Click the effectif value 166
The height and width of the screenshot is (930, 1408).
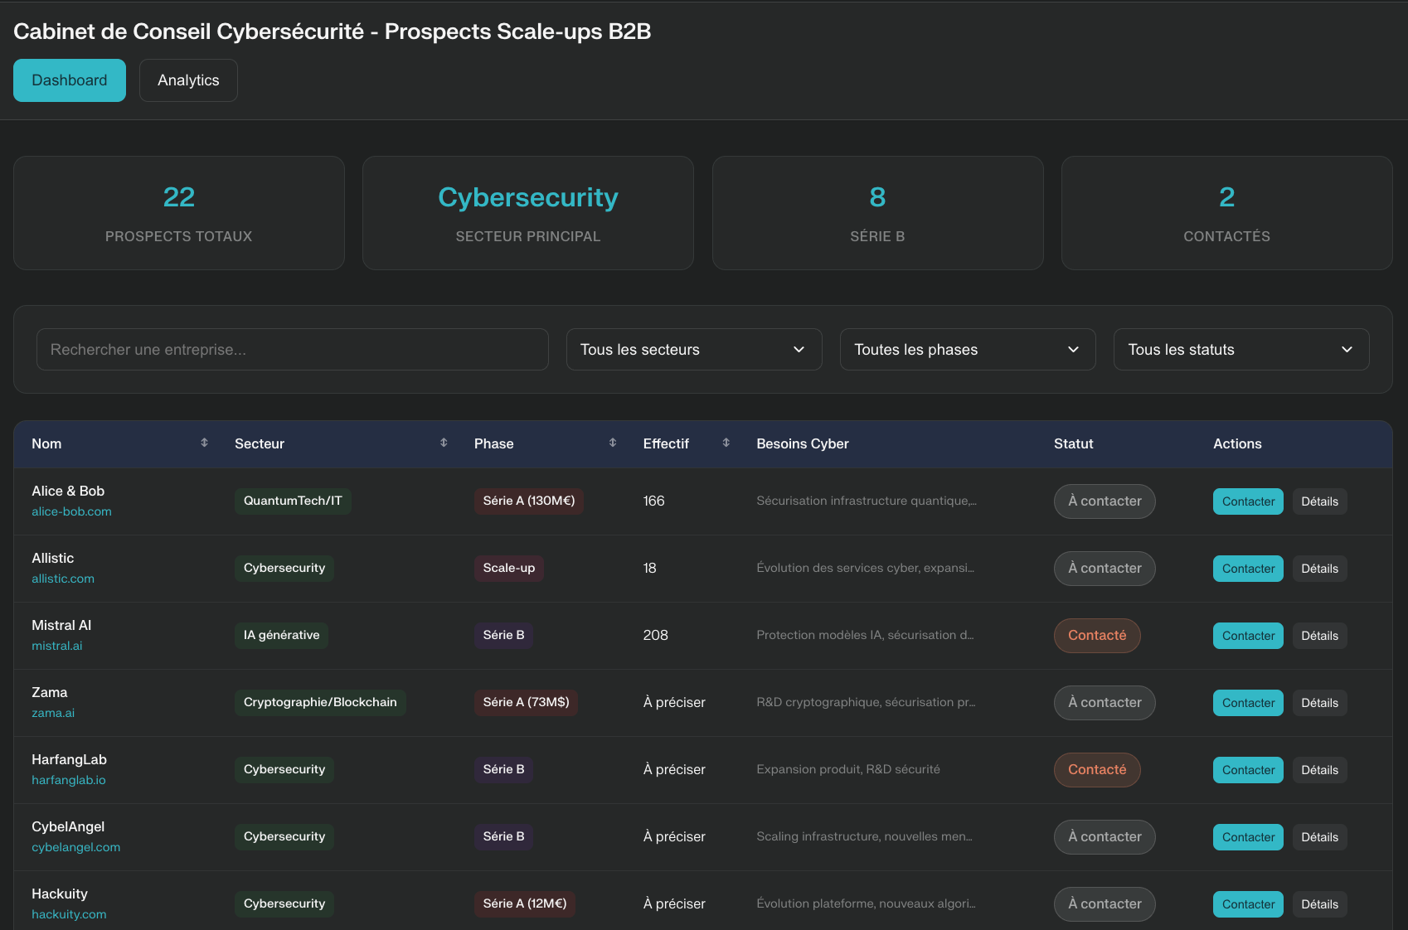click(654, 501)
